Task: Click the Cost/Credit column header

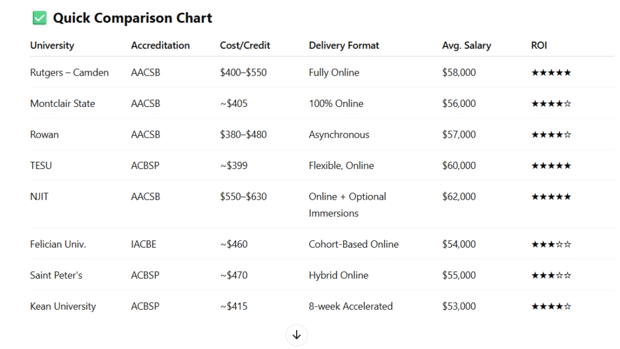Action: coord(245,45)
